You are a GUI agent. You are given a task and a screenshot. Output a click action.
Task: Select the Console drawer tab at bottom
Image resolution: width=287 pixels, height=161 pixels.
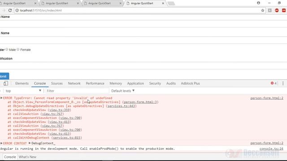pyautogui.click(x=10, y=157)
